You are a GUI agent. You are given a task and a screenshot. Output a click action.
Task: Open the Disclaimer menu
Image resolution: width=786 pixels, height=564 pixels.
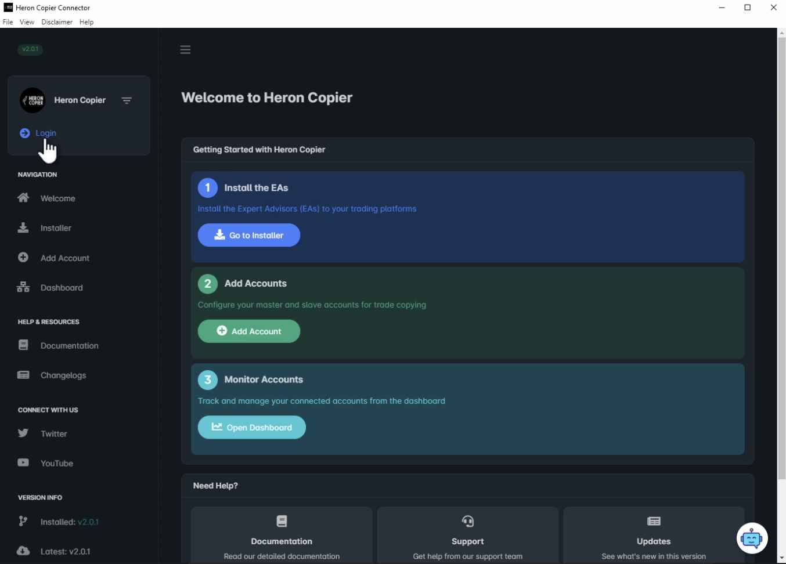click(x=56, y=21)
